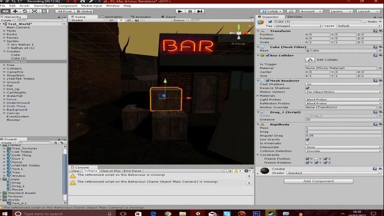Click the Mass input field
384x216 pixels.
[x=343, y=128]
